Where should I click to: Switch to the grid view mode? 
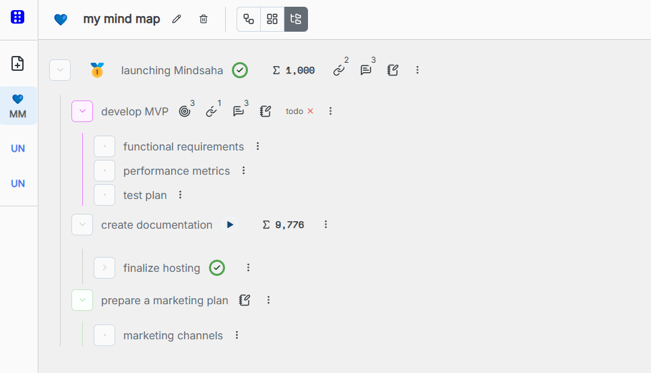(272, 20)
